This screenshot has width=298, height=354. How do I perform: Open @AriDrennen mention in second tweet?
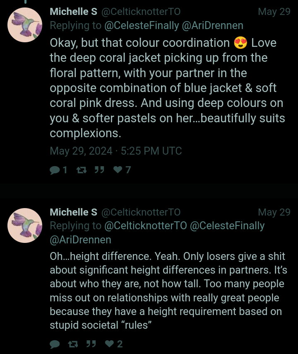point(80,240)
